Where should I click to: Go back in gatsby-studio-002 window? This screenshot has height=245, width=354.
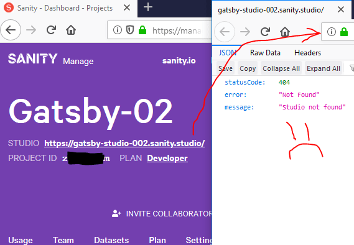(x=225, y=32)
